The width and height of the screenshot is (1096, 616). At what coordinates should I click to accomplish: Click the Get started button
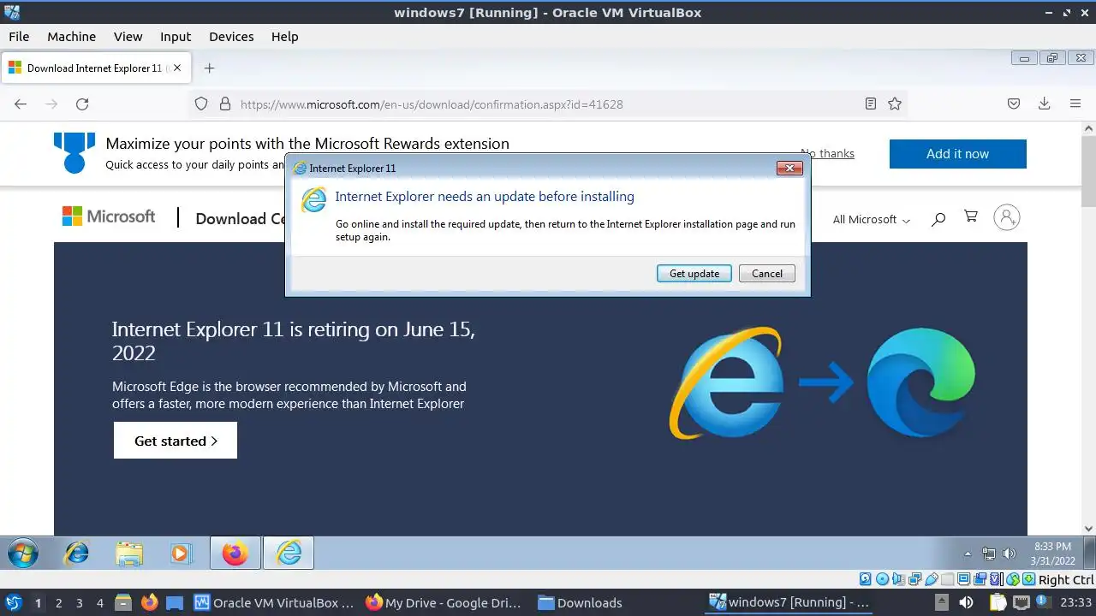coord(176,441)
